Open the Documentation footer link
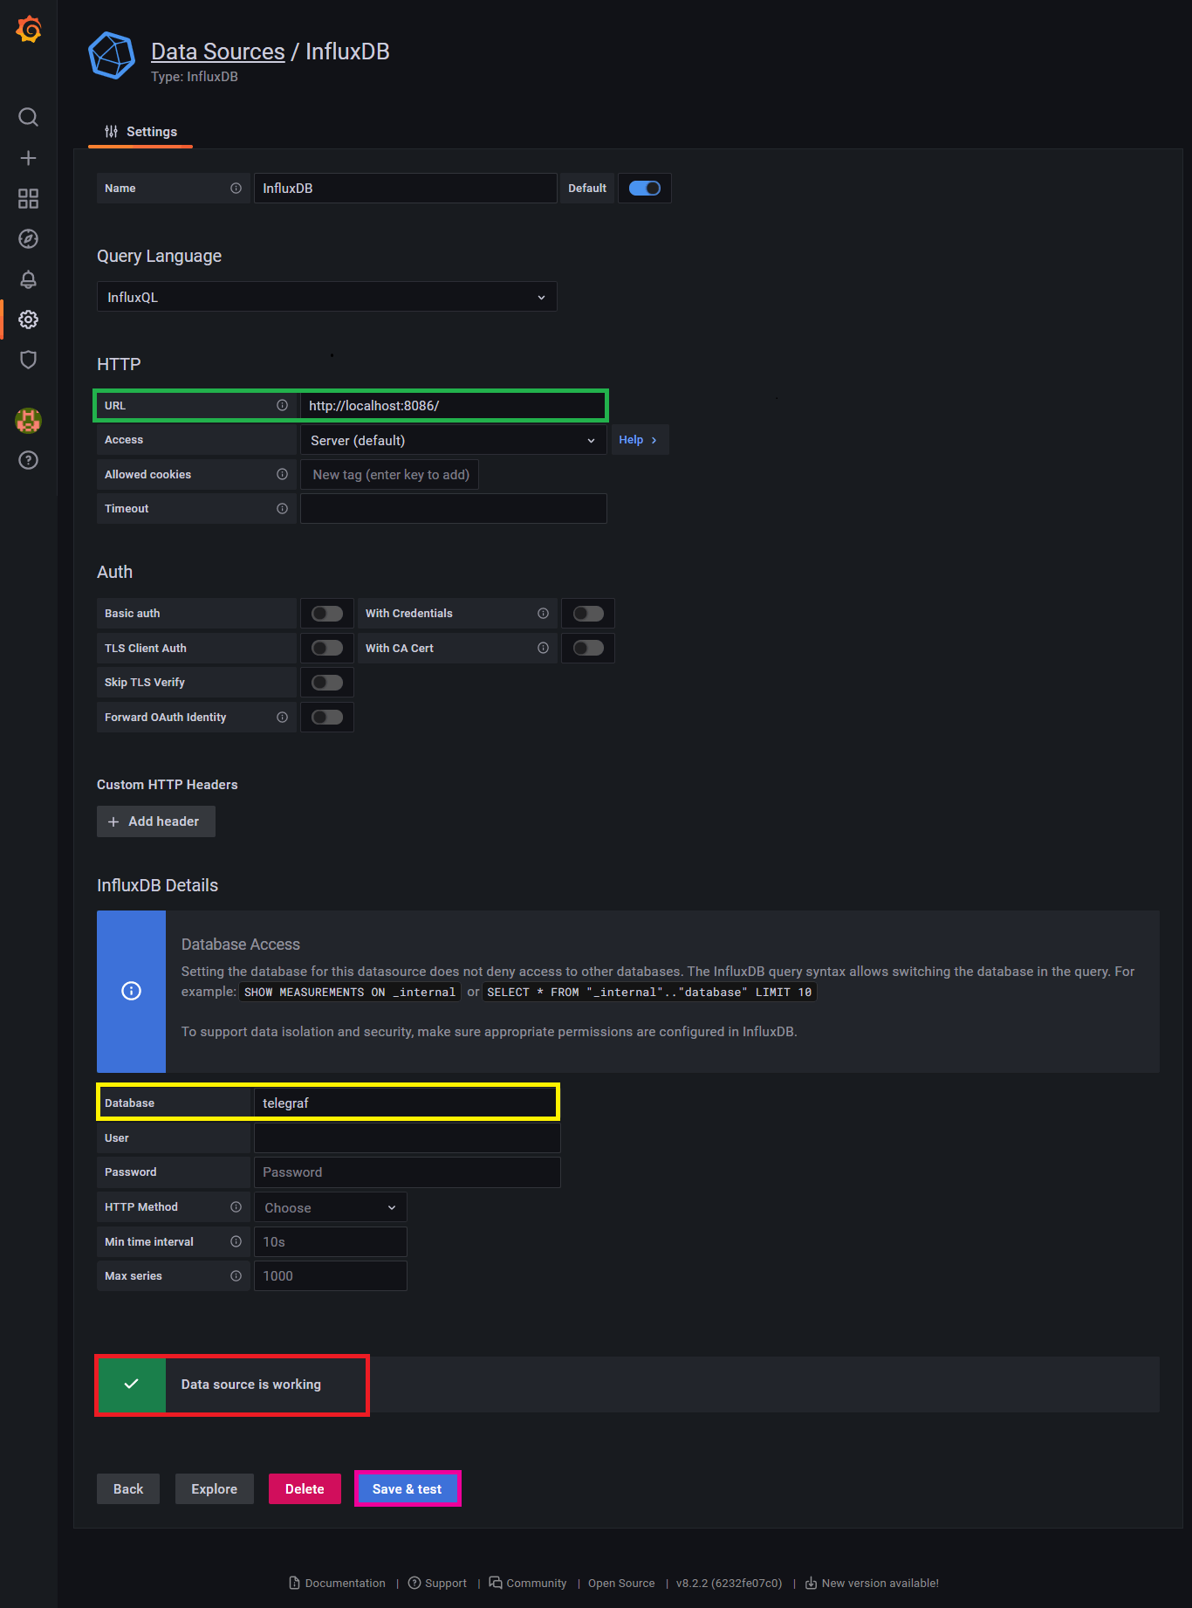 point(337,1584)
